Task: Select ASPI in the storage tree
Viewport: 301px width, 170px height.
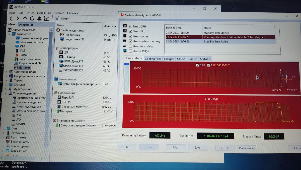Action: click(x=19, y=115)
